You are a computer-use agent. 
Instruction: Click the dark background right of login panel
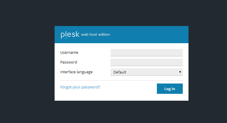click(x=207, y=63)
